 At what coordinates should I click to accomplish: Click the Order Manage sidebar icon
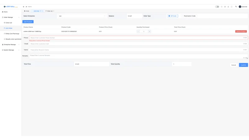(2, 17)
